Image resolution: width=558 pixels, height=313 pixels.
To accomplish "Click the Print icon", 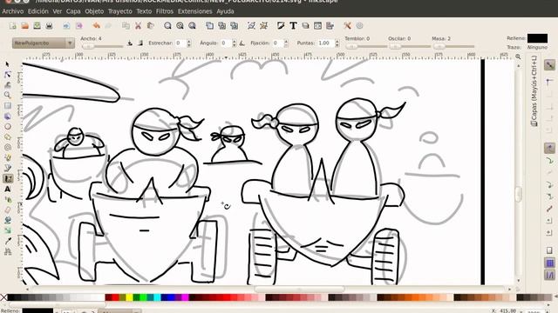I will point(49,25).
